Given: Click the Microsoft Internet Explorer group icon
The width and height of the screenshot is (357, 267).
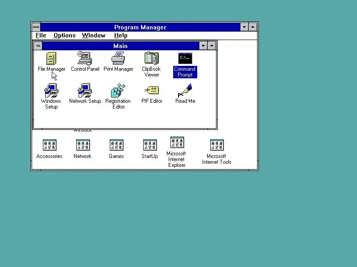Looking at the screenshot, I should (x=177, y=142).
